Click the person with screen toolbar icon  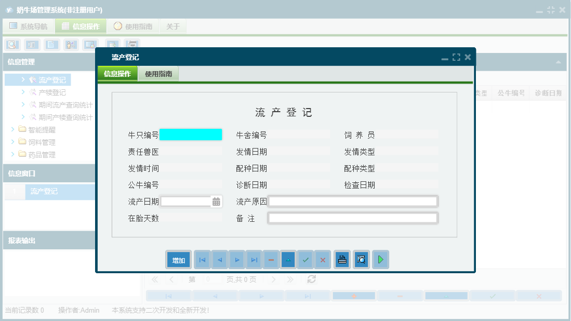(71, 45)
